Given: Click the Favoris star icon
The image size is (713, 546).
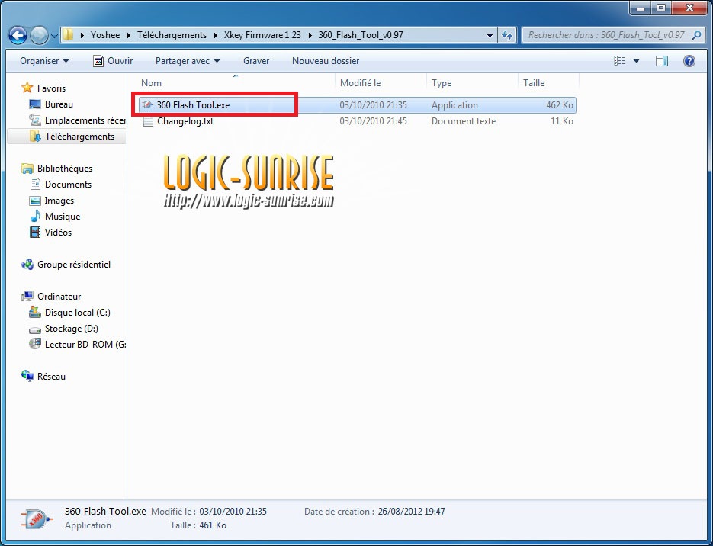Looking at the screenshot, I should (x=27, y=88).
